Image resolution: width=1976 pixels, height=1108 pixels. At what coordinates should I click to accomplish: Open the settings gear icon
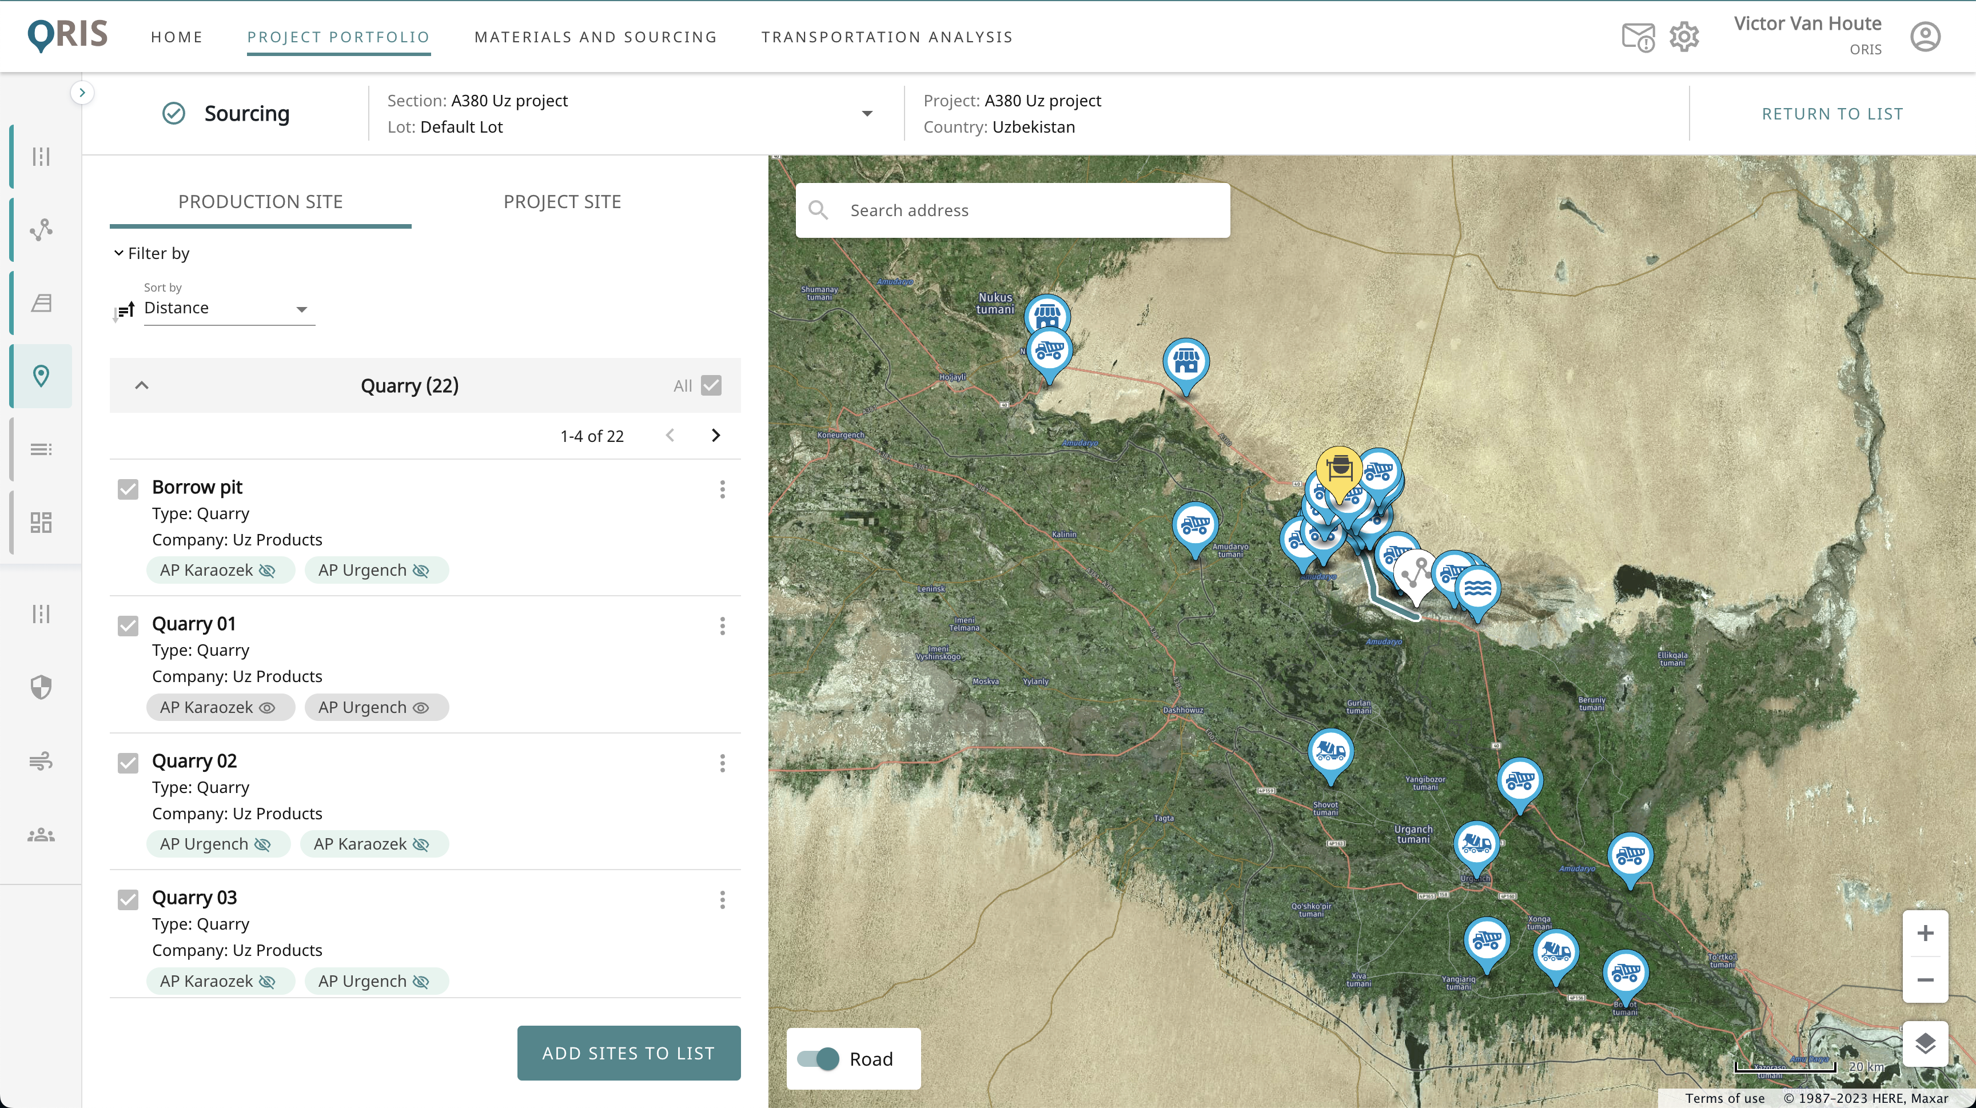pos(1684,37)
